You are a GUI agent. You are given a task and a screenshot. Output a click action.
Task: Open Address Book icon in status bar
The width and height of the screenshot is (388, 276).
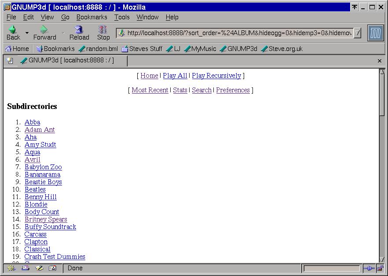click(x=52, y=268)
